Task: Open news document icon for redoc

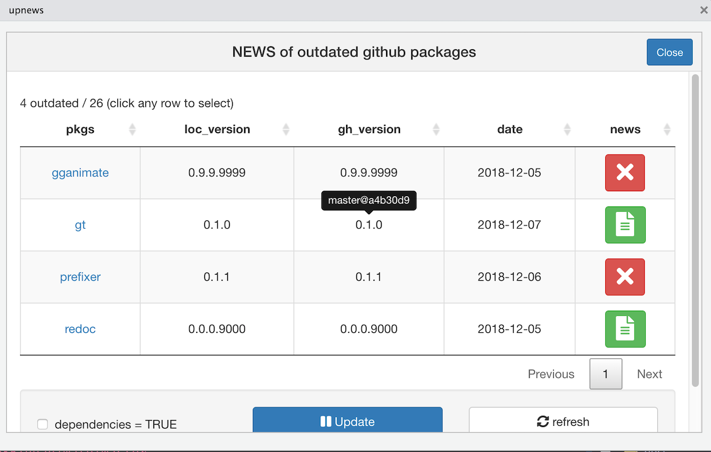Action: (x=625, y=329)
